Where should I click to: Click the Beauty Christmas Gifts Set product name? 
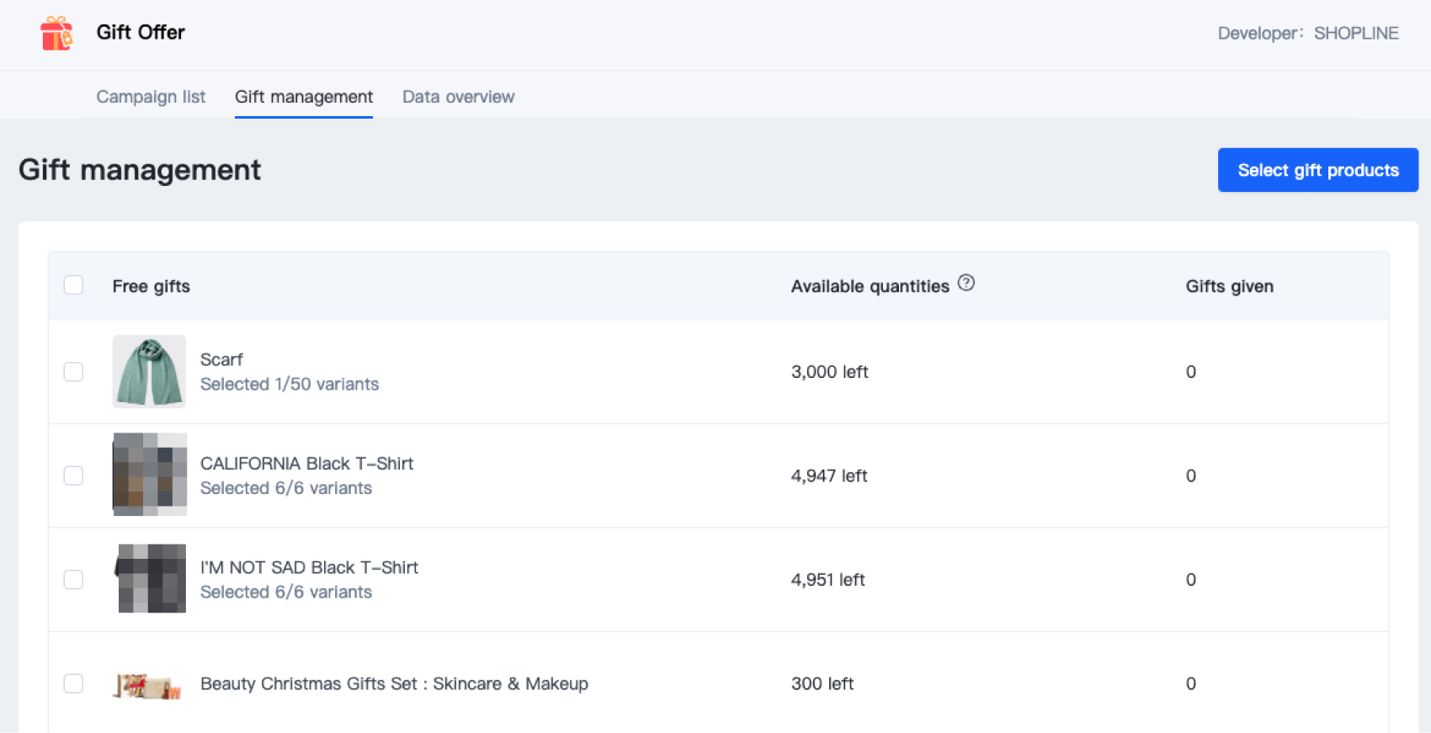coord(394,683)
